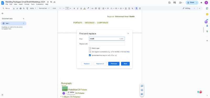Image resolution: width=210 pixels, height=98 pixels.
Task: Decrease paragraph indent
Action: pos(126,8)
